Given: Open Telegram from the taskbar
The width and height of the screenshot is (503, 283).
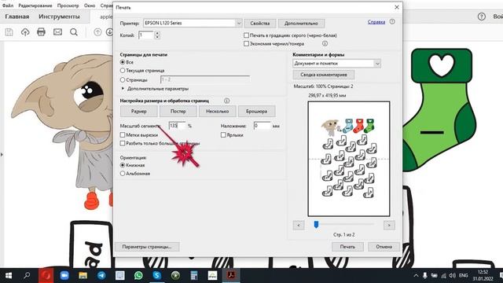Looking at the screenshot, I should pos(101,276).
